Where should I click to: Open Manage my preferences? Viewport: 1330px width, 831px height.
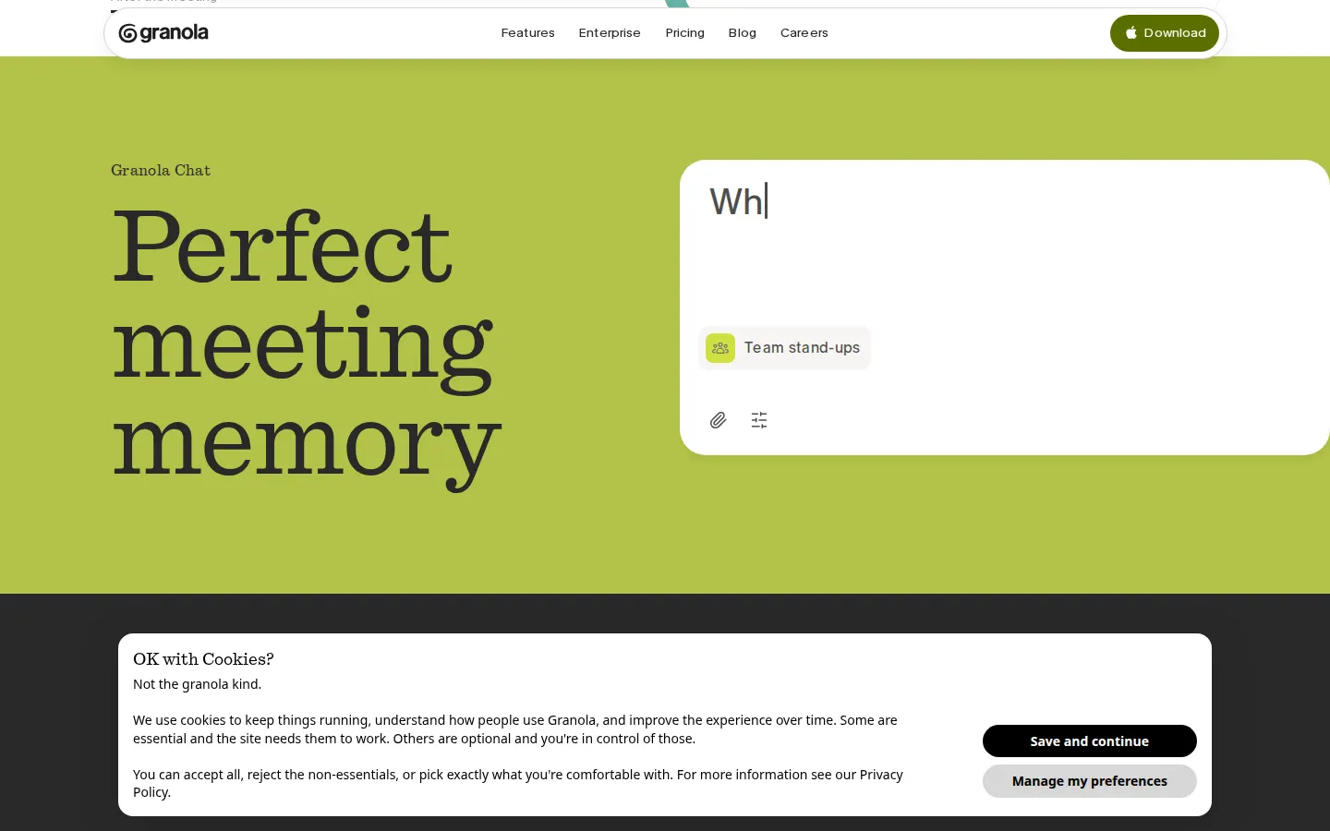click(x=1090, y=781)
